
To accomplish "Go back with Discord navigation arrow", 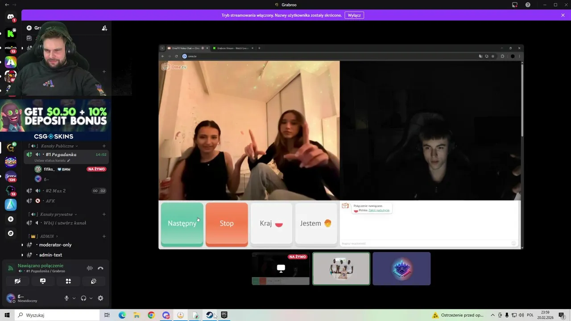I will [x=7, y=5].
